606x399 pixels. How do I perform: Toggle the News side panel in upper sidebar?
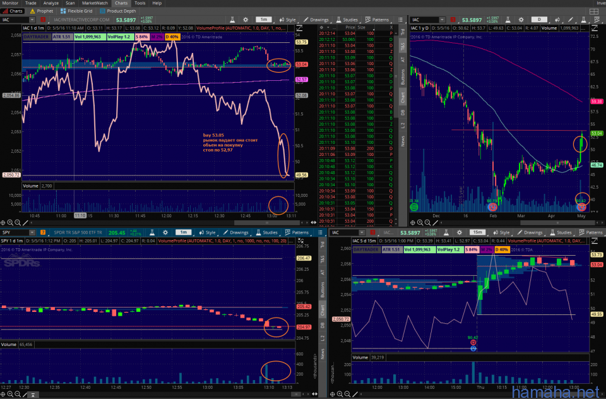coord(402,141)
